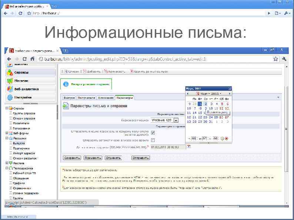Image resolution: width=294 pixels, height=220 pixels.
Task: Click the outer browser bookmark star
Action: (29, 13)
